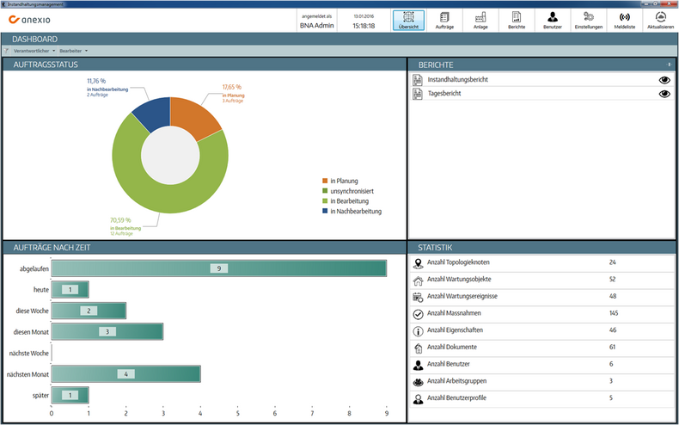The image size is (679, 425).
Task: Refresh data with Aktualisieren
Action: [x=660, y=20]
